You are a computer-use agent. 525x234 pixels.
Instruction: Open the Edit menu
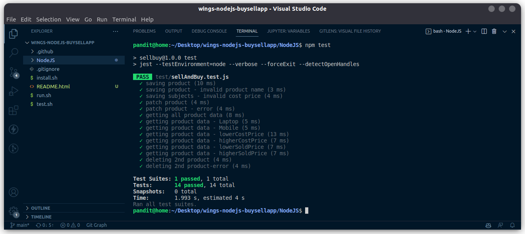tap(26, 19)
